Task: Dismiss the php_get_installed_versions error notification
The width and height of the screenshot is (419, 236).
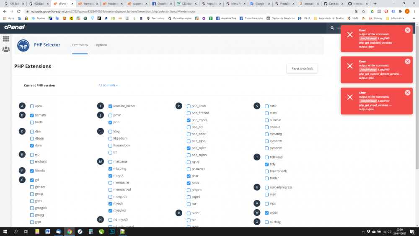Action: (408, 30)
